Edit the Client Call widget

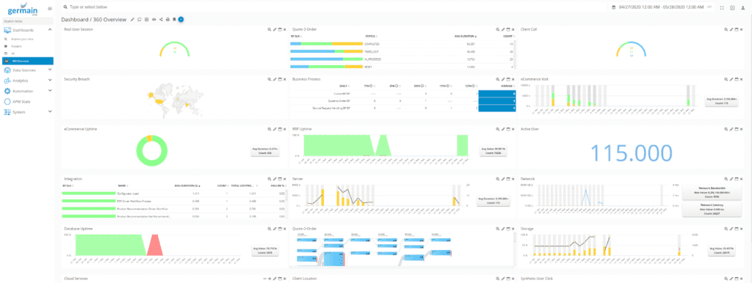click(731, 29)
